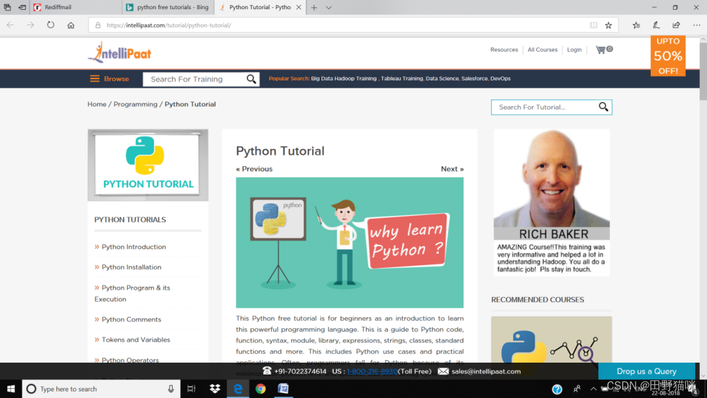Open All Courses in header
Viewport: 707px width, 398px height.
(543, 50)
